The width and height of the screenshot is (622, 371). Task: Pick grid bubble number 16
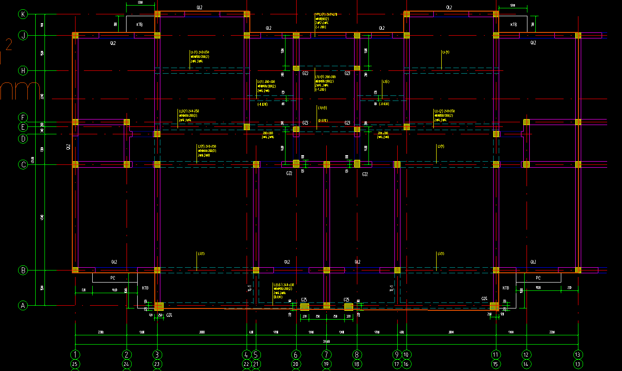coord(407,364)
